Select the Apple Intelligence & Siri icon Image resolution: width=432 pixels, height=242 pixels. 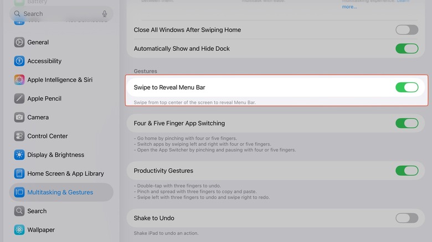pos(19,80)
